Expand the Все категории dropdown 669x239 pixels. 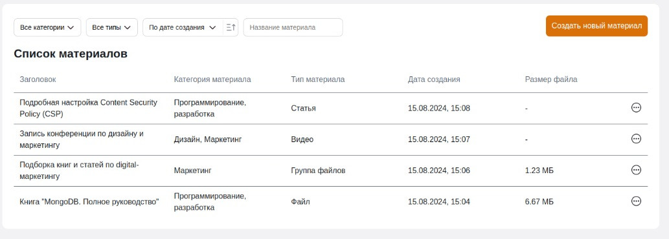[x=47, y=27]
